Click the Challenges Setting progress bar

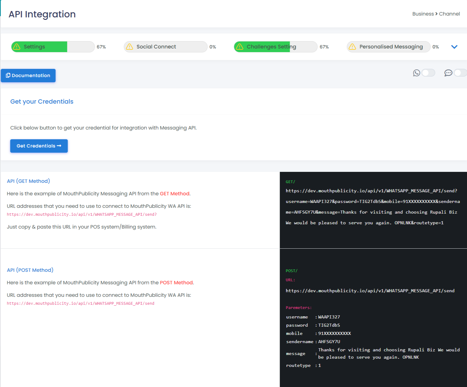pos(276,47)
